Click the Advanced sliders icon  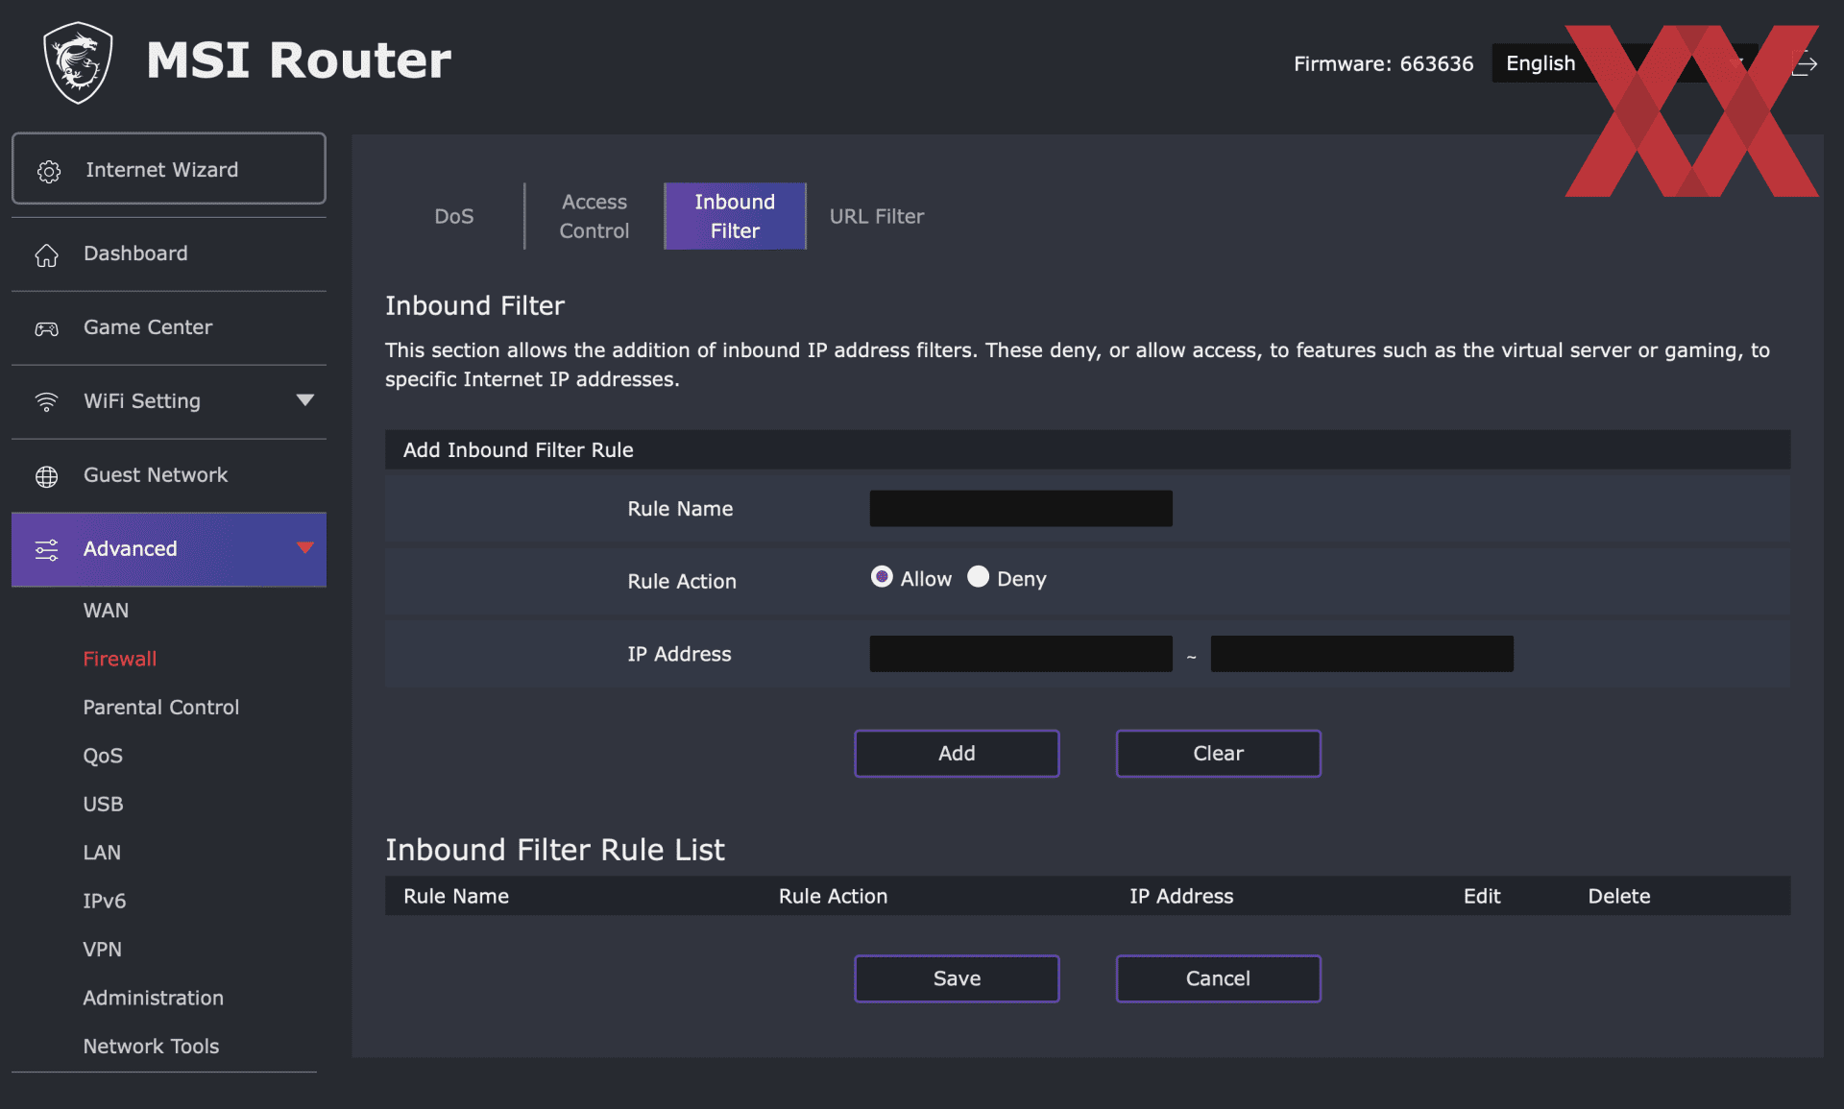(x=47, y=549)
